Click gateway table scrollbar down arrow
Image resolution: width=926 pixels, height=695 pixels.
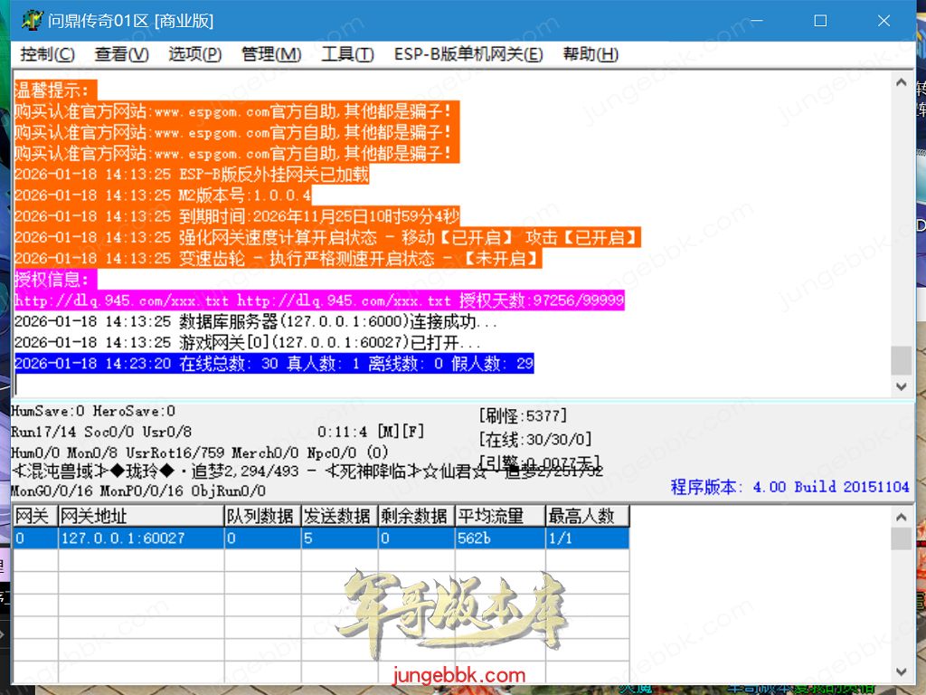click(902, 672)
